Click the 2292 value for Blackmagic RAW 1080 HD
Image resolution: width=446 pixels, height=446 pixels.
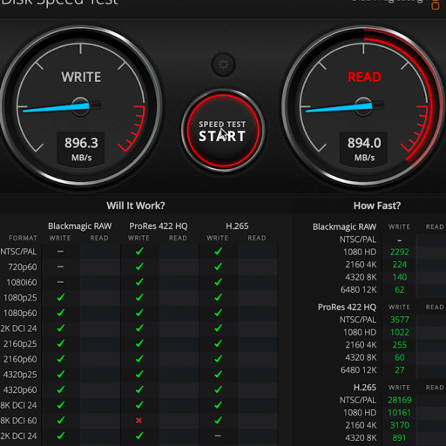(399, 252)
